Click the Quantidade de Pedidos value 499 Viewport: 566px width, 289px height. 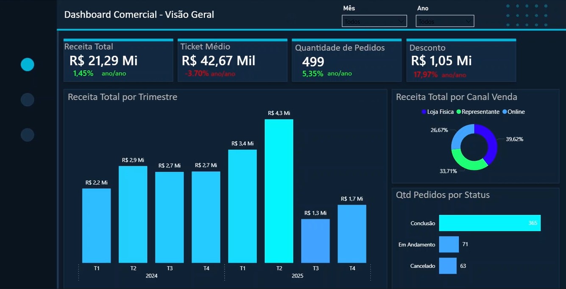[313, 62]
